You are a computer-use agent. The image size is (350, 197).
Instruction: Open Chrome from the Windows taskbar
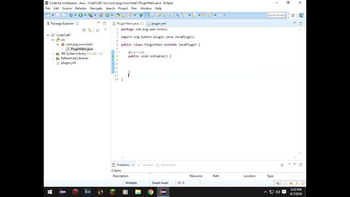[151, 192]
